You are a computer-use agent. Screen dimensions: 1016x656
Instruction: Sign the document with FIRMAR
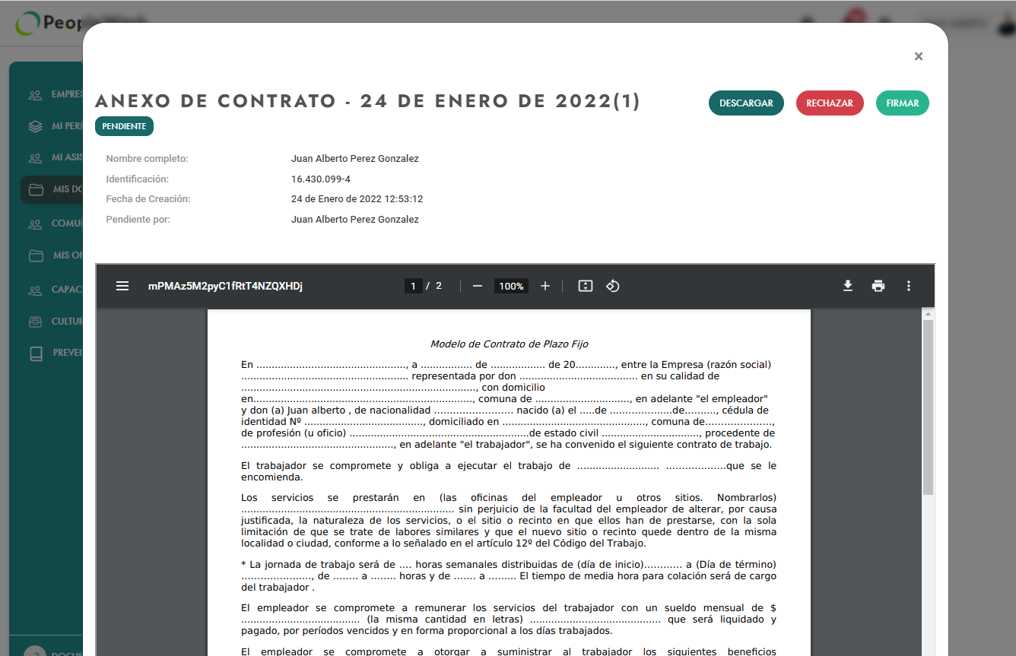click(903, 103)
